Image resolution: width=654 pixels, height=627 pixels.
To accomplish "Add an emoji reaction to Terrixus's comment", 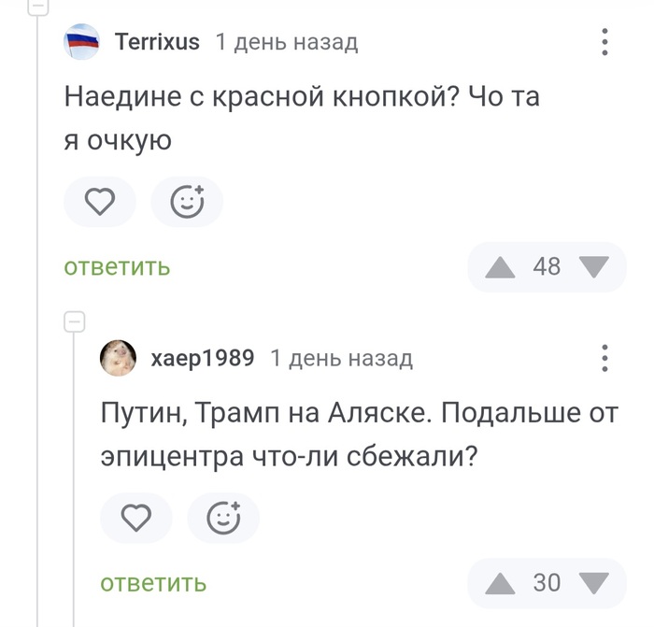I will click(187, 202).
